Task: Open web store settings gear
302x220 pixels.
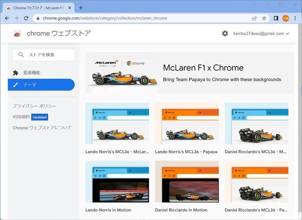Action: click(x=225, y=33)
